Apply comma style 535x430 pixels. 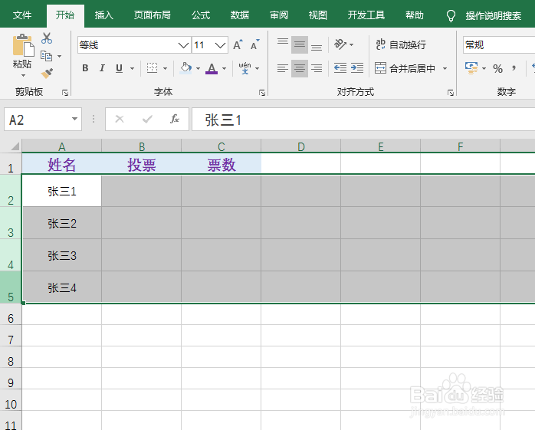[x=514, y=68]
